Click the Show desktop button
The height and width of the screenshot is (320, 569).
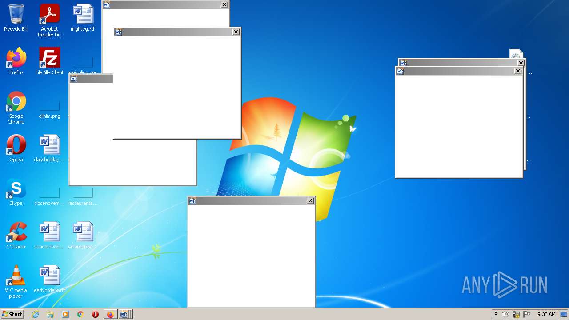pos(564,314)
